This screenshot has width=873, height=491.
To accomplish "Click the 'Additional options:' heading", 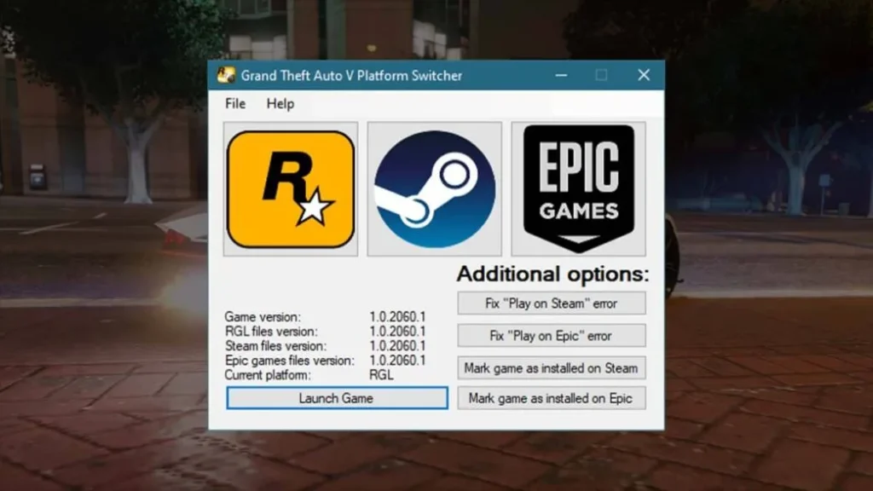I will 552,274.
